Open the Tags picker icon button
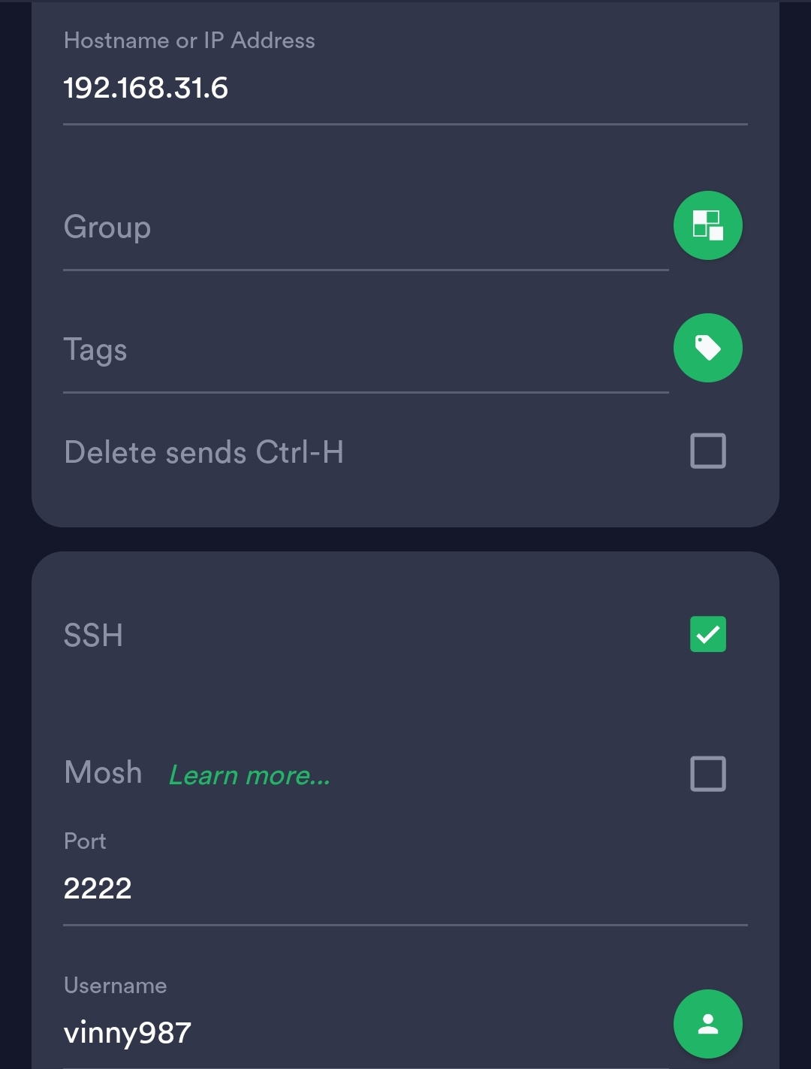811x1069 pixels. (x=707, y=348)
